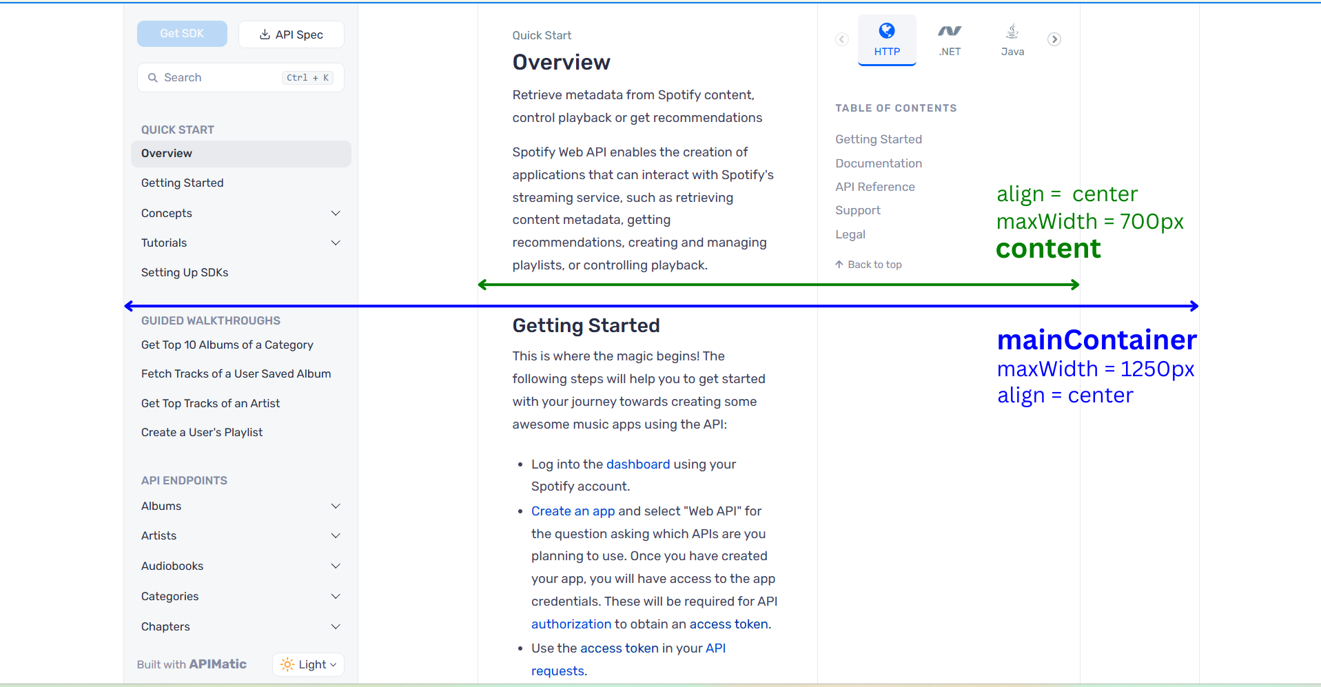The width and height of the screenshot is (1321, 687).
Task: Expand the Concepts section chevron
Action: click(336, 214)
